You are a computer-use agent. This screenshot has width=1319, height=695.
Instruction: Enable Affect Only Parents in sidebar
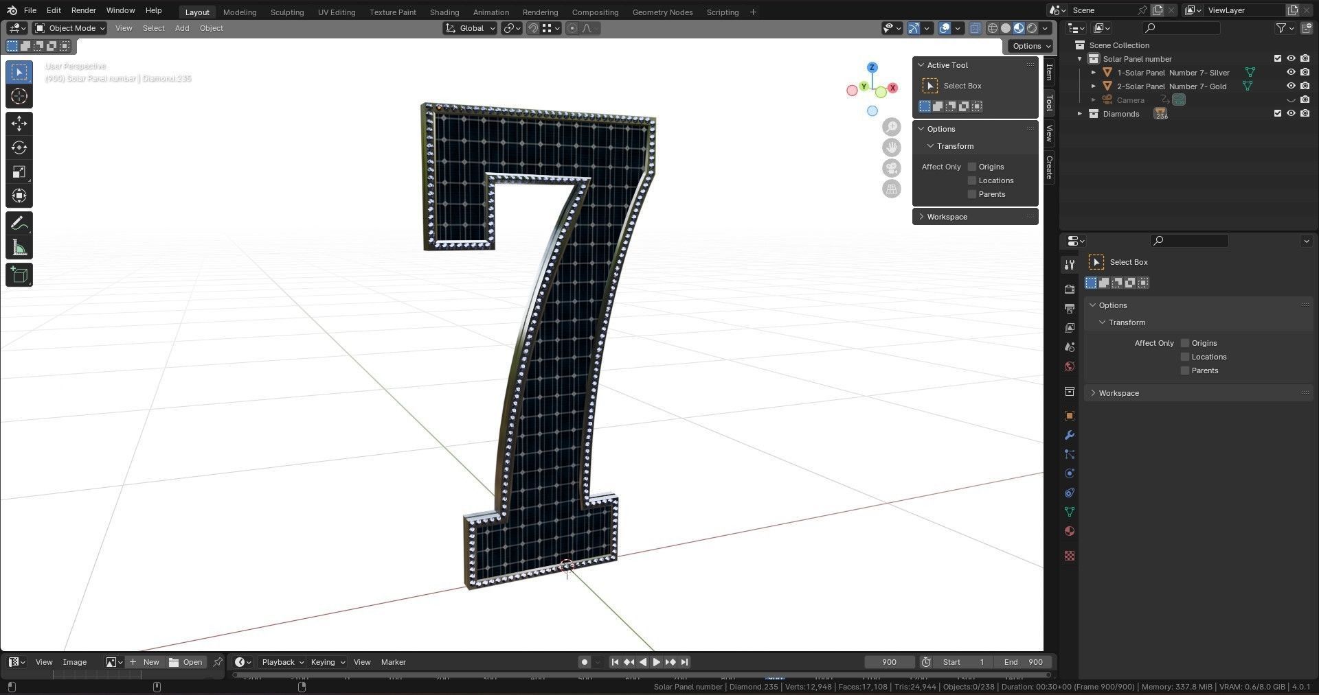pos(972,194)
